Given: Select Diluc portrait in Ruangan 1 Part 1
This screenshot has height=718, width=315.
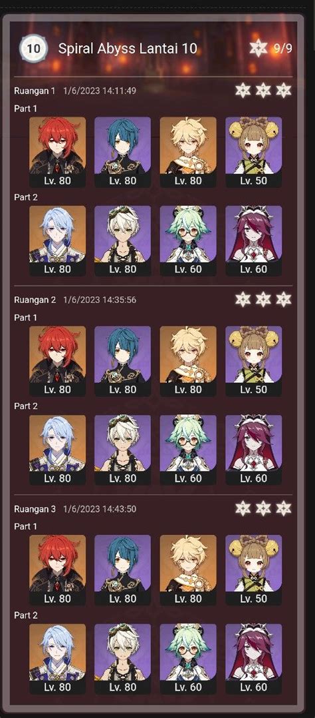Looking at the screenshot, I should (x=57, y=152).
